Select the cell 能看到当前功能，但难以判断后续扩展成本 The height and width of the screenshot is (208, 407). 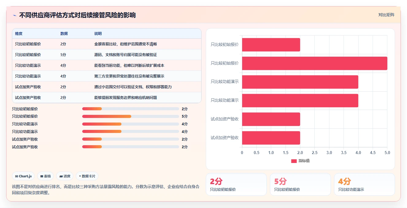(129, 66)
